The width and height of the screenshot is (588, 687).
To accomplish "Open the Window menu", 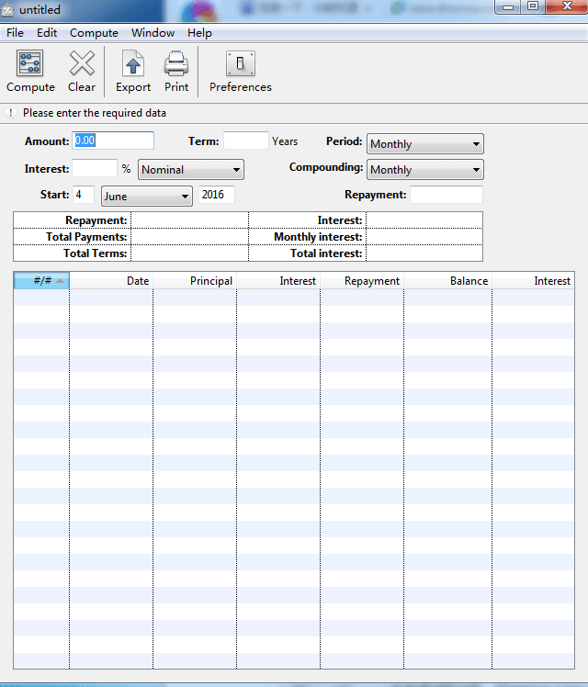I will (153, 33).
